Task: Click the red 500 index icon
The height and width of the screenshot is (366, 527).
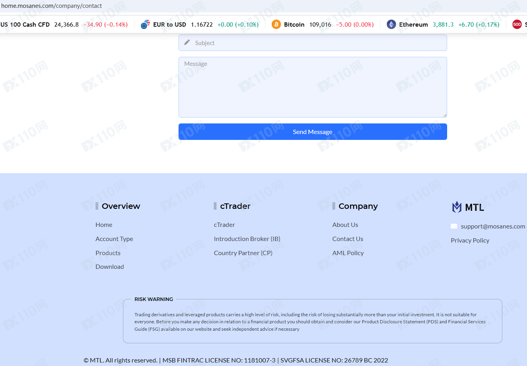Action: (x=517, y=24)
